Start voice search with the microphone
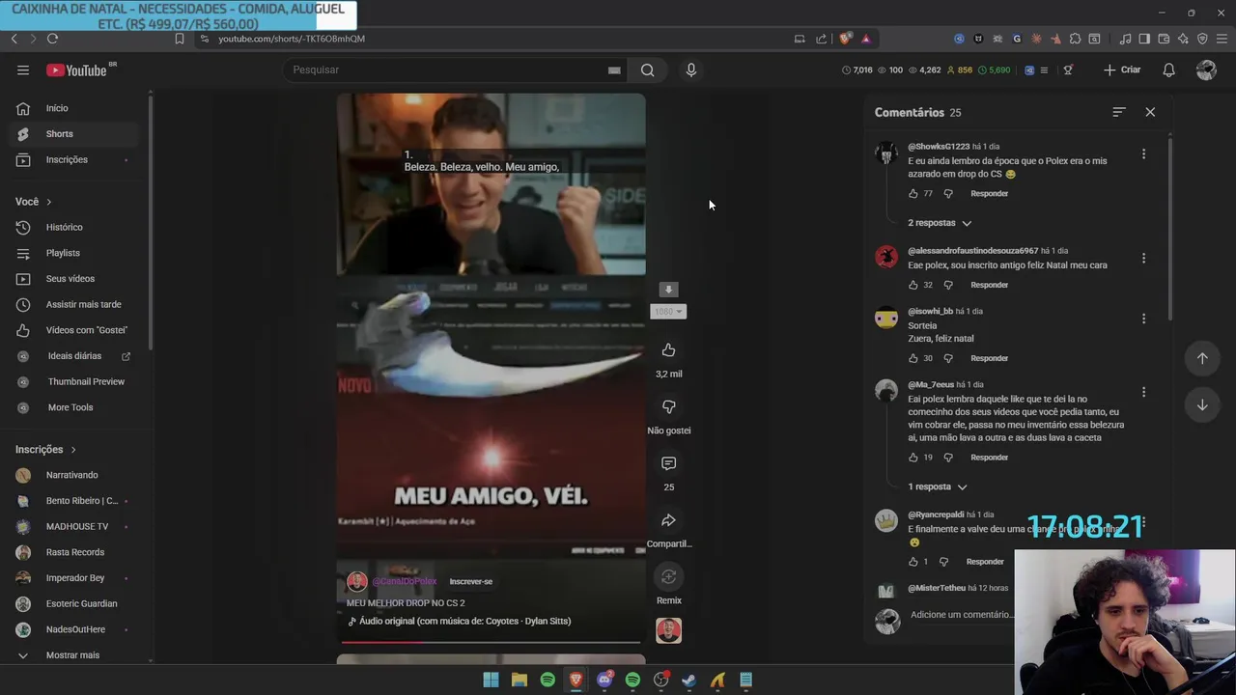Image resolution: width=1236 pixels, height=695 pixels. 690,69
